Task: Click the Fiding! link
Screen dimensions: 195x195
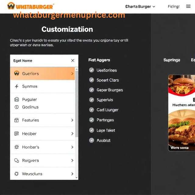Action: click(174, 6)
